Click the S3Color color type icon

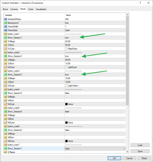5,86
